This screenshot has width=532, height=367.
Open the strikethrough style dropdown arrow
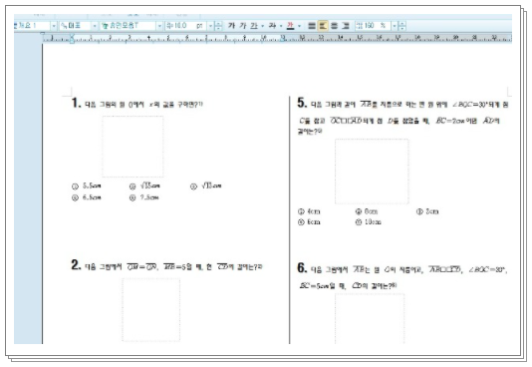(x=281, y=26)
